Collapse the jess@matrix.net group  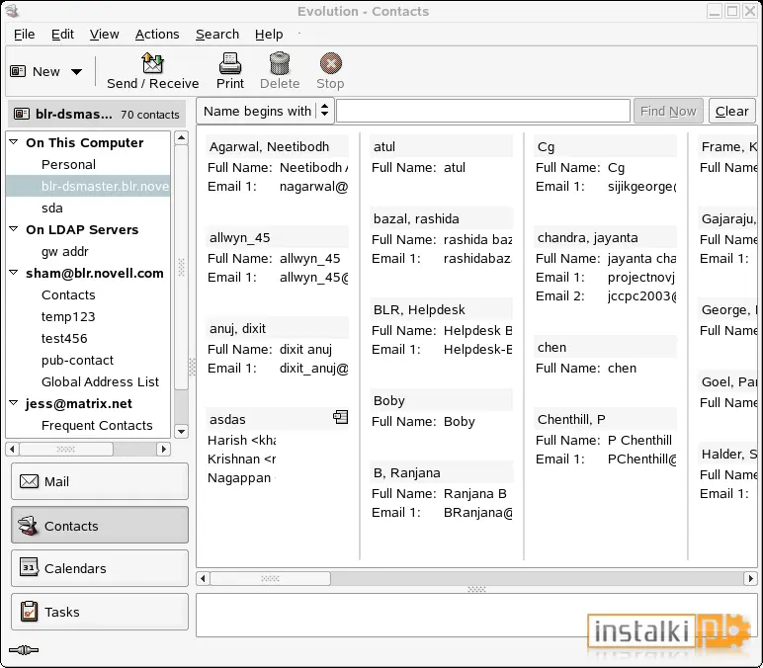pyautogui.click(x=14, y=403)
